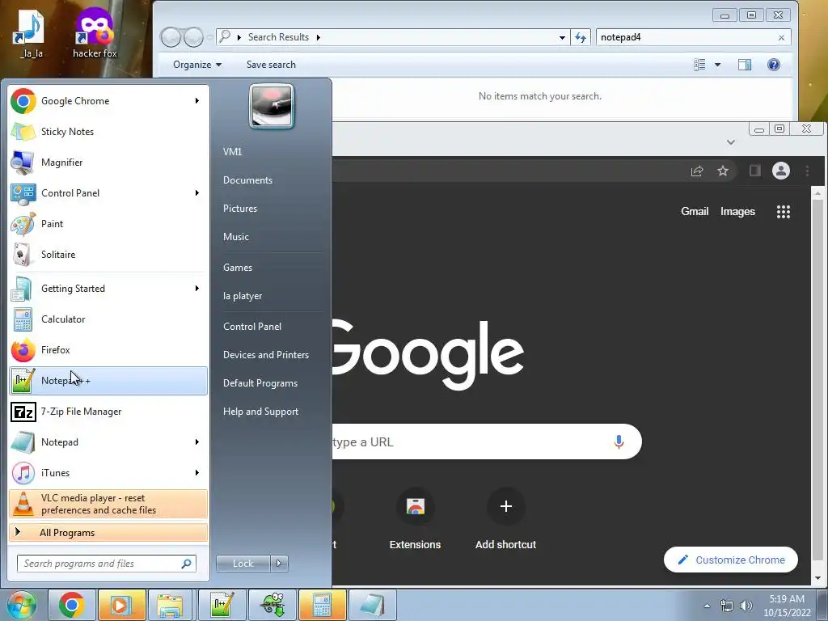Open Organize dropdown in Explorer window
The height and width of the screenshot is (621, 828).
[197, 65]
